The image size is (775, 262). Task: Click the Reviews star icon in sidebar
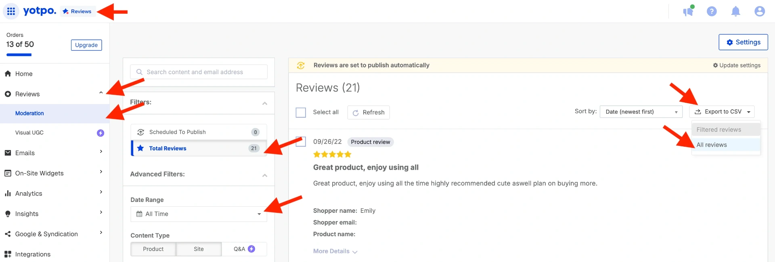8,94
